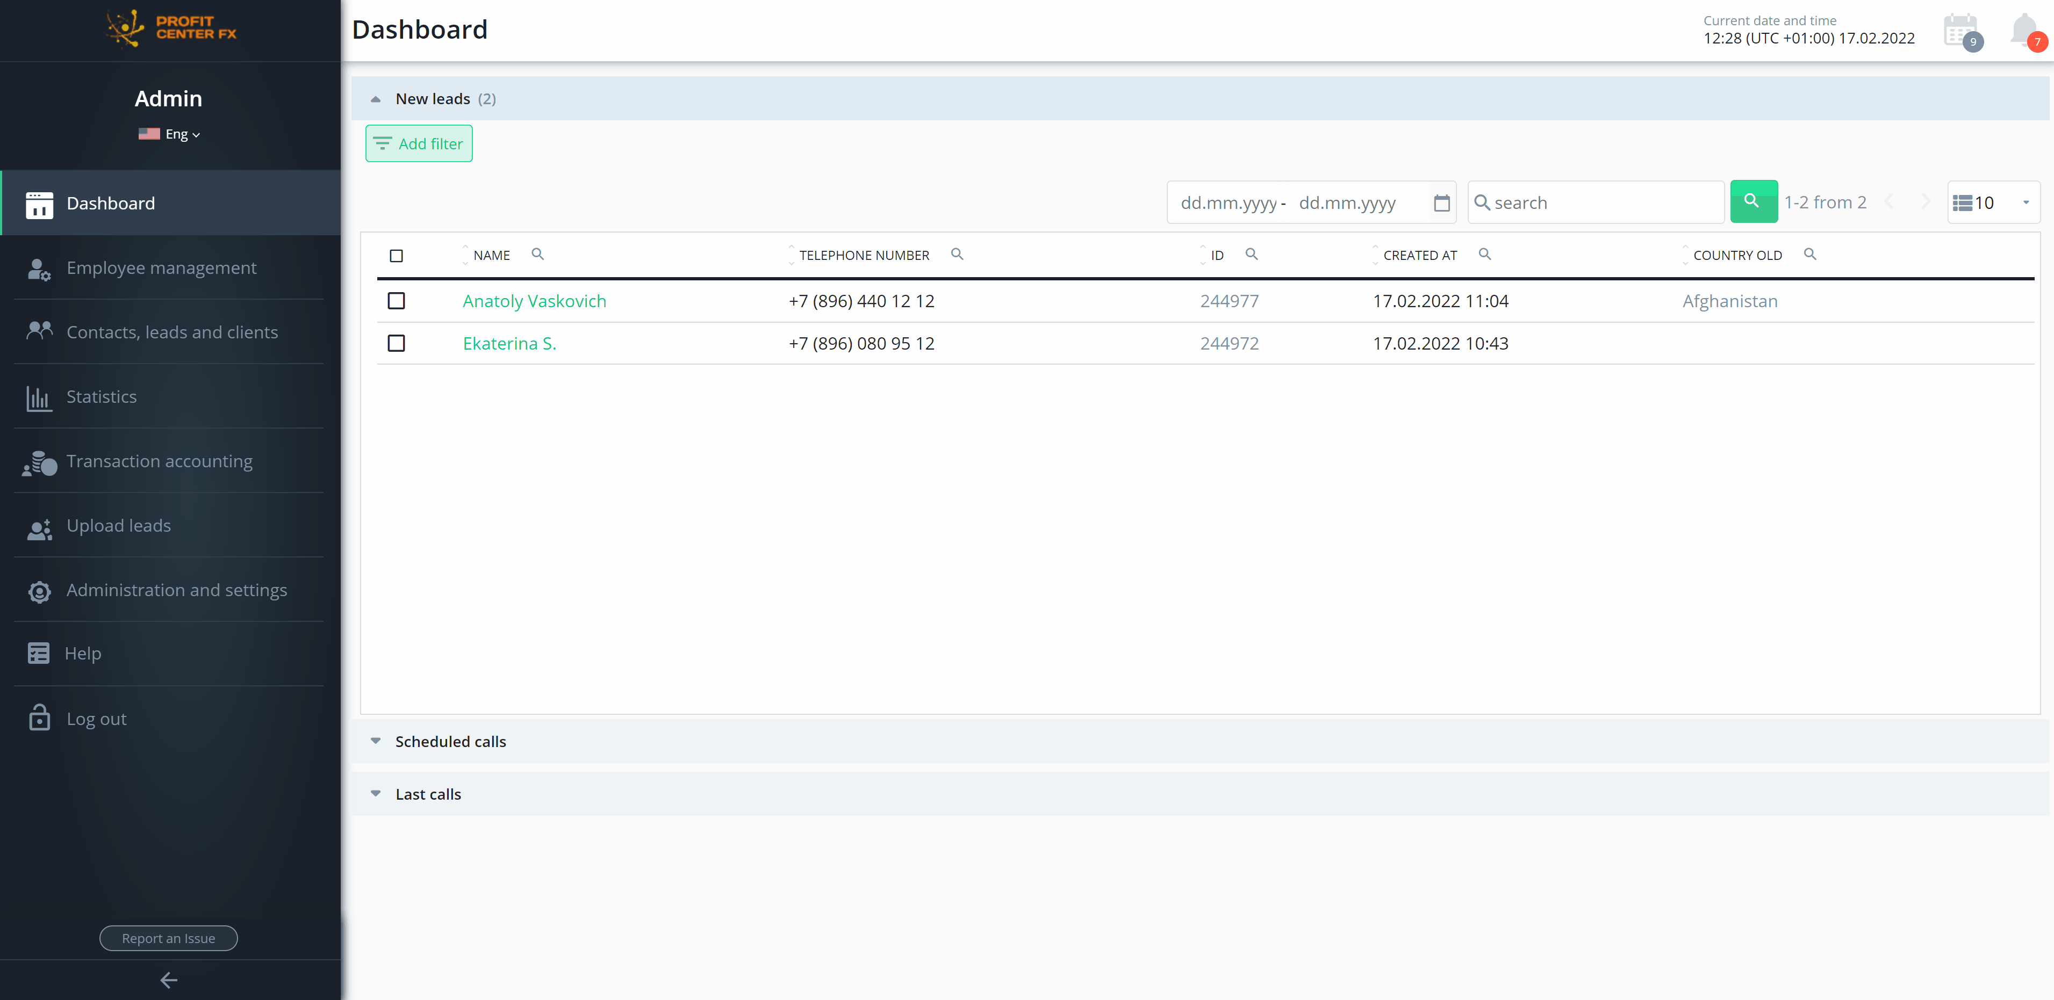Search in the NAME column magnifier

(537, 254)
